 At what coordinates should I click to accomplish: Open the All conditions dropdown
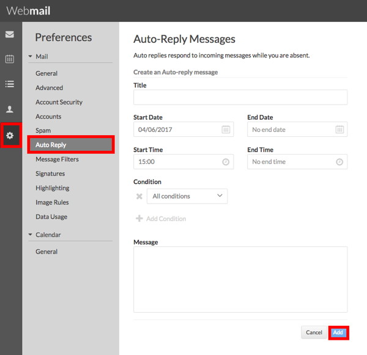point(187,196)
